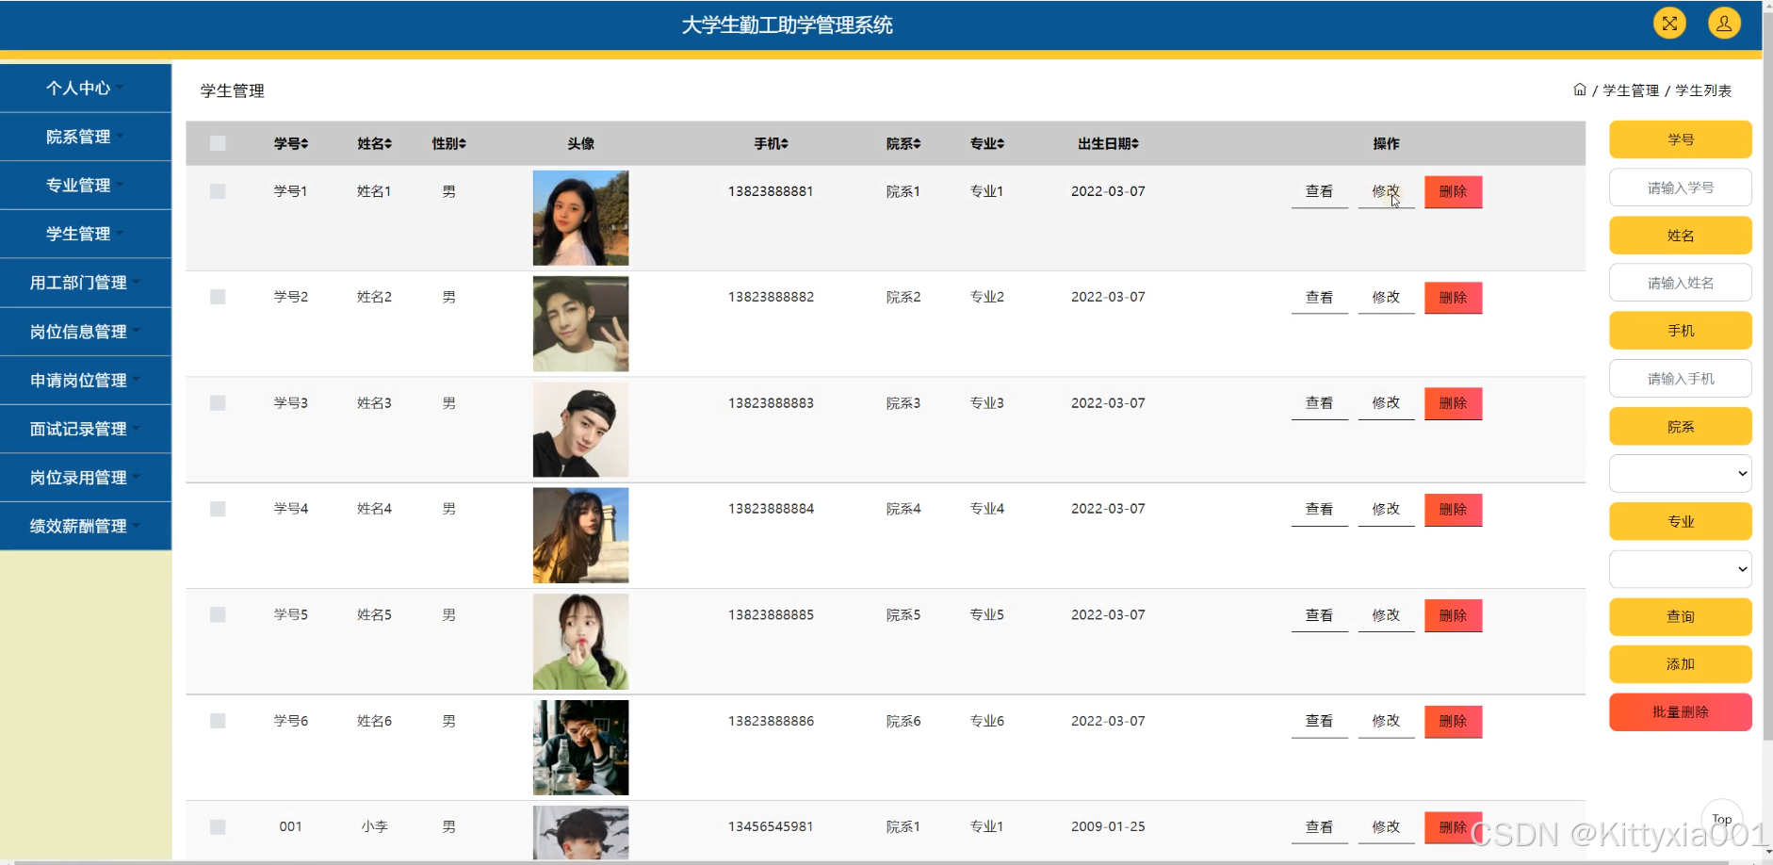Click the 学号 yellow filter label
Image resolution: width=1773 pixels, height=865 pixels.
coord(1680,139)
